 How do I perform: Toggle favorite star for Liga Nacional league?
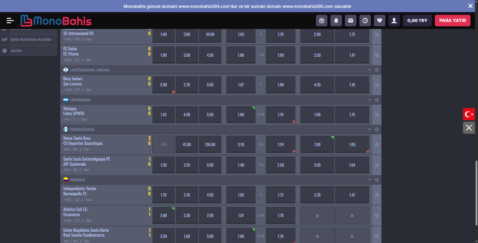(x=377, y=100)
